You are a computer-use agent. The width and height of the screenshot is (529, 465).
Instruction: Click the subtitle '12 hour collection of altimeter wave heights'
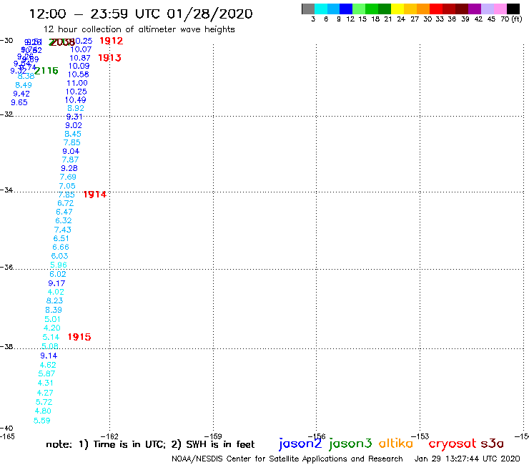(139, 29)
